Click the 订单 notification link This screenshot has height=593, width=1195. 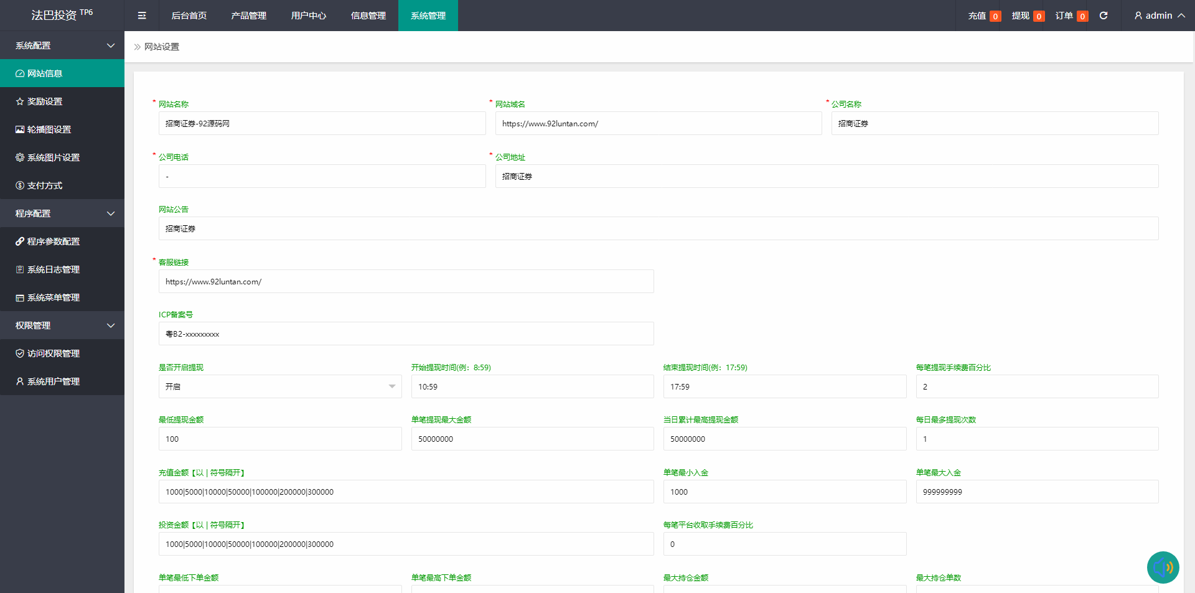pyautogui.click(x=1071, y=16)
